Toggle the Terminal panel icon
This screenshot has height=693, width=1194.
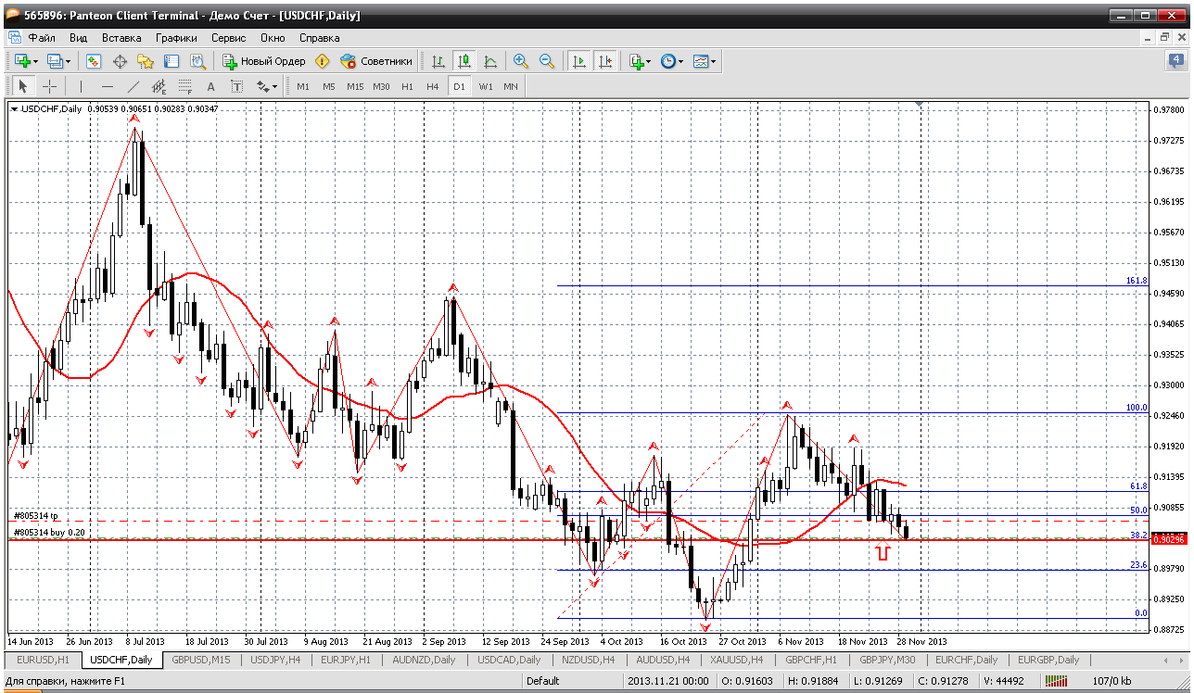171,61
